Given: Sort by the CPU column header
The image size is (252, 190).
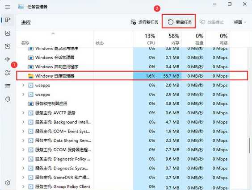Looking at the screenshot, I should pos(145,39).
